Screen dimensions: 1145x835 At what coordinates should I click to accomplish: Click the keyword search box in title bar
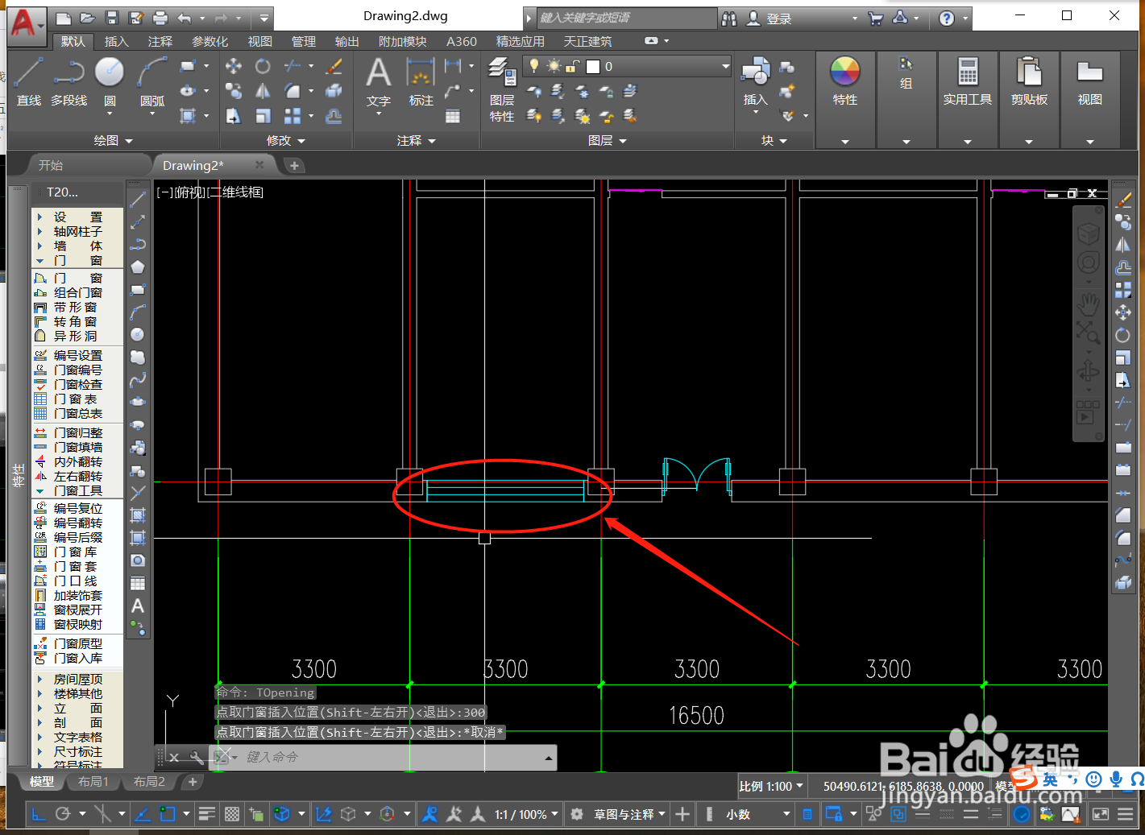625,18
